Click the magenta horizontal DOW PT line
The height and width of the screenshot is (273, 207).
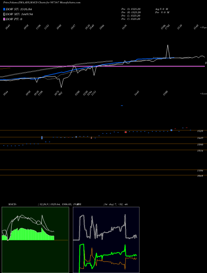102,66
